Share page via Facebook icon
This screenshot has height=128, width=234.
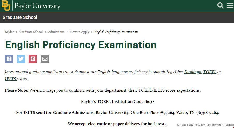pos(9,59)
